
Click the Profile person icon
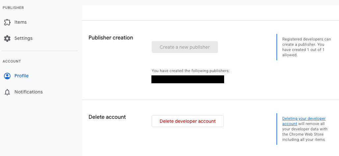[7, 76]
